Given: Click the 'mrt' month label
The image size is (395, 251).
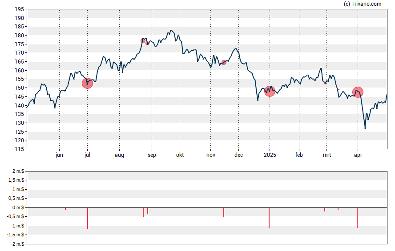Looking at the screenshot, I should (327, 155).
